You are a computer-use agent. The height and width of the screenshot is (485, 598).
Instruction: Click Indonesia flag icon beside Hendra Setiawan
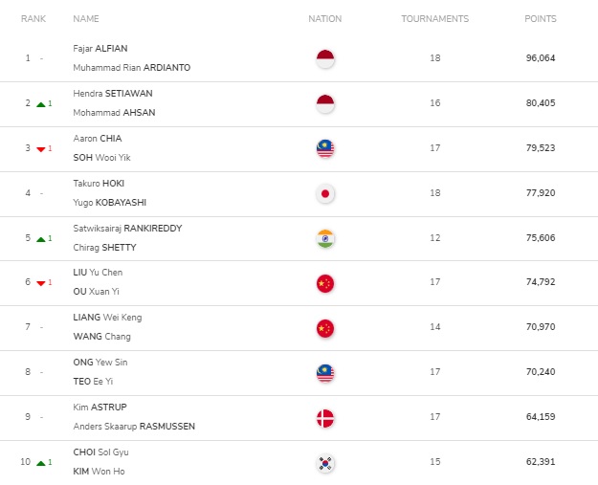[325, 103]
